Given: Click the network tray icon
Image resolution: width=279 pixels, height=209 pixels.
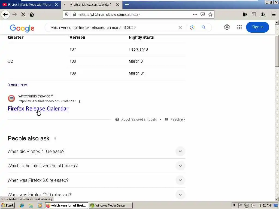Looking at the screenshot, I should click(x=246, y=205).
